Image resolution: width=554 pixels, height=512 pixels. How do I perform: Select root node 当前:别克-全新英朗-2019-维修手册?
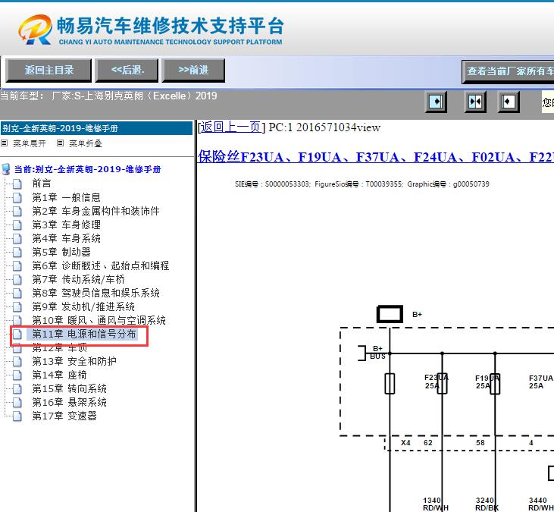pos(88,169)
